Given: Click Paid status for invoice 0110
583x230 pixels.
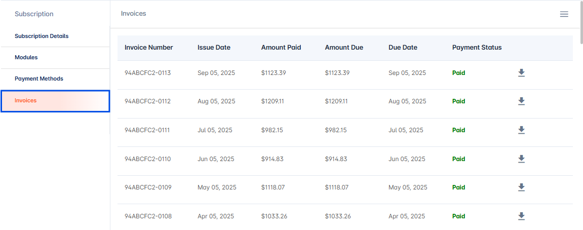Looking at the screenshot, I should [458, 159].
